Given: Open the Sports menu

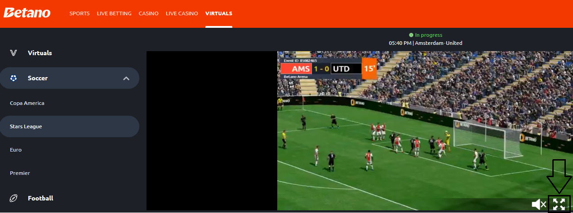Looking at the screenshot, I should [x=80, y=13].
